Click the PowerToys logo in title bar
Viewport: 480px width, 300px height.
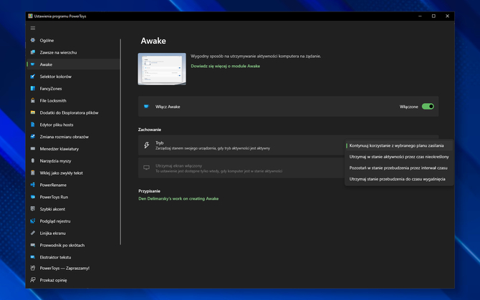click(30, 16)
